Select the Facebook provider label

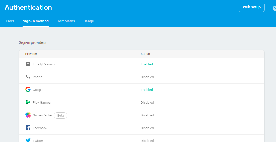pos(40,128)
